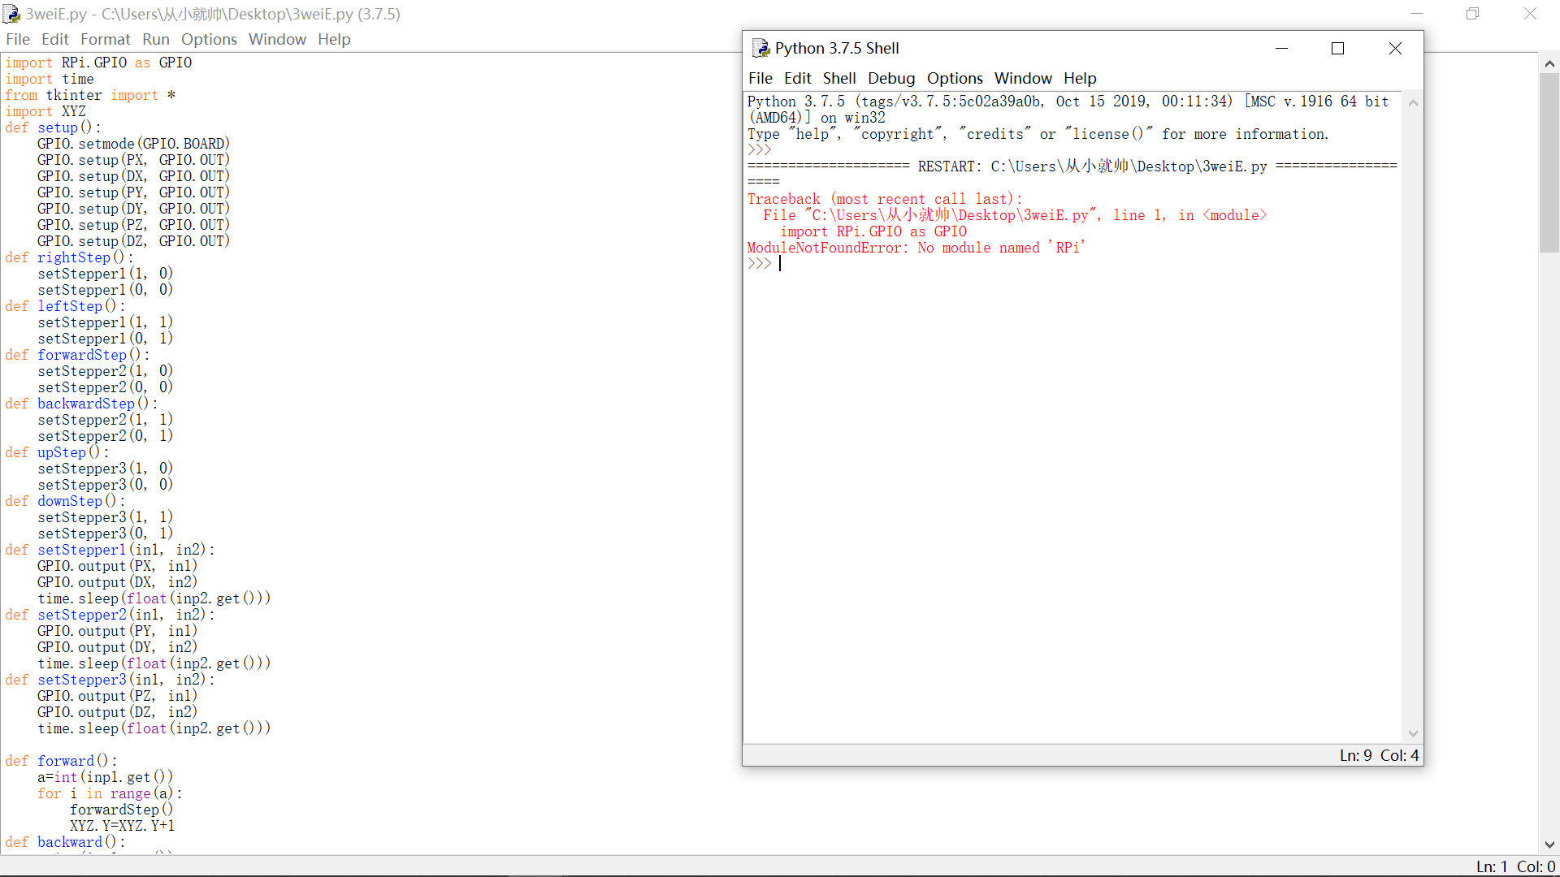The height and width of the screenshot is (877, 1560).
Task: Click editor scrollbar up arrow
Action: 1549,63
